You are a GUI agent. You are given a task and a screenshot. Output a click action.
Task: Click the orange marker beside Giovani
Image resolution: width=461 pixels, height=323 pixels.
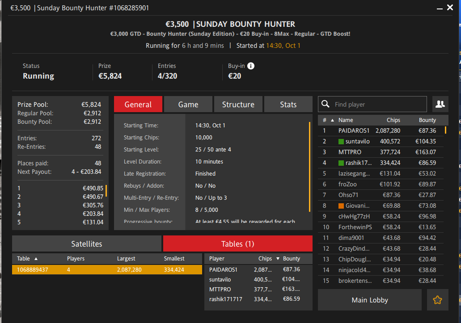[341, 206]
